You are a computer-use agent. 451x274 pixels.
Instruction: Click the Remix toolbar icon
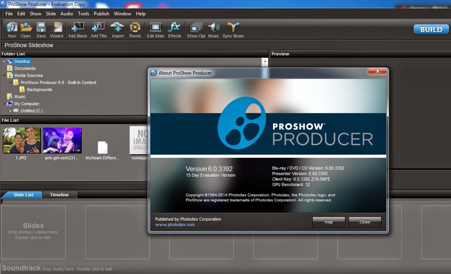click(x=135, y=30)
